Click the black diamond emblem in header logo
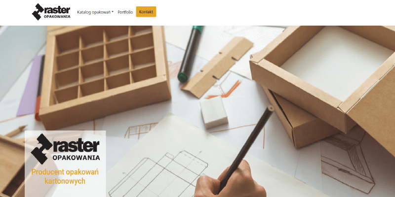Viewport: 395px width, 197px height. pyautogui.click(x=38, y=12)
